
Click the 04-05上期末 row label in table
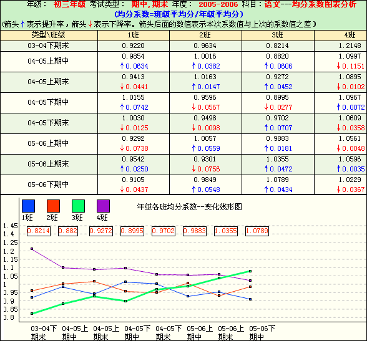(x=48, y=82)
